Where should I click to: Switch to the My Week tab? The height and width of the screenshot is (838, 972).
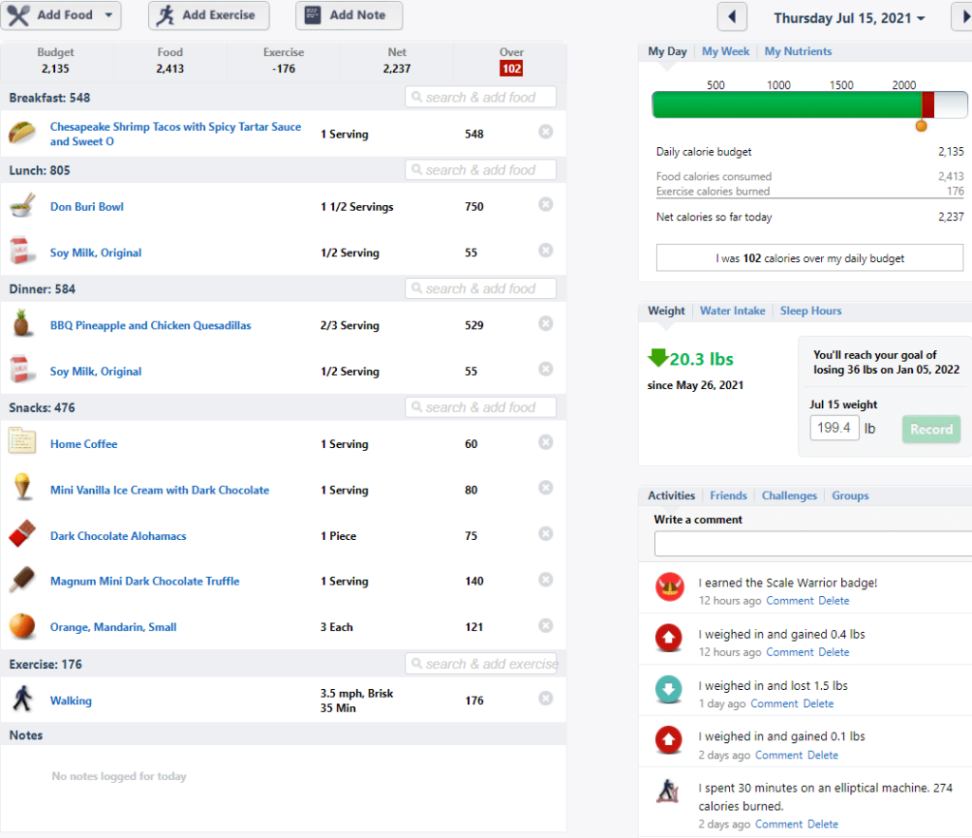click(x=725, y=51)
